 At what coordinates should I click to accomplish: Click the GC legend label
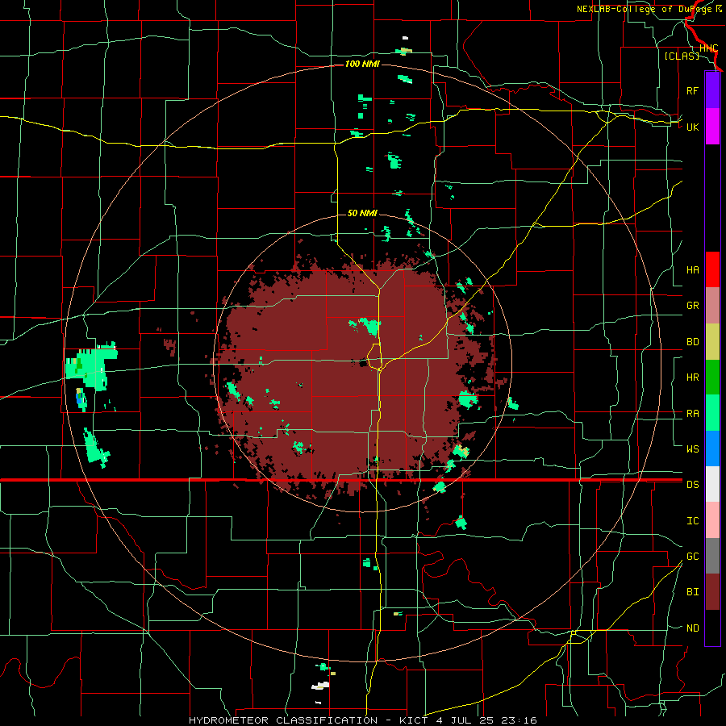coord(692,556)
